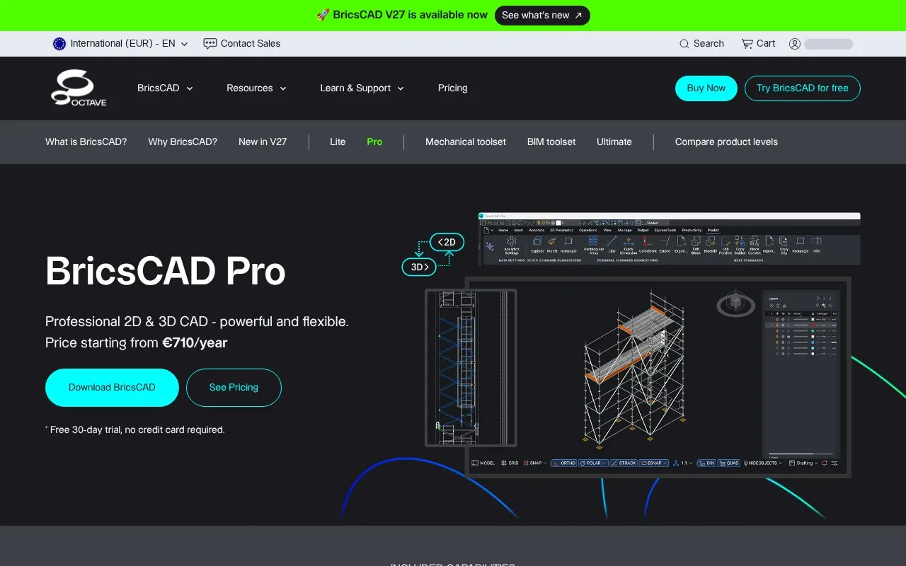The height and width of the screenshot is (566, 906).
Task: Click Copy Clip icon in CAD ribbon
Action: [x=784, y=246]
